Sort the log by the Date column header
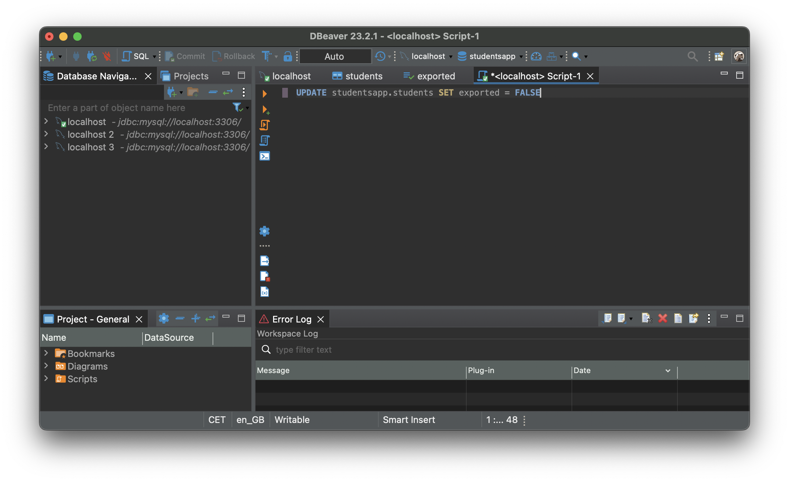The width and height of the screenshot is (789, 482). pyautogui.click(x=624, y=371)
